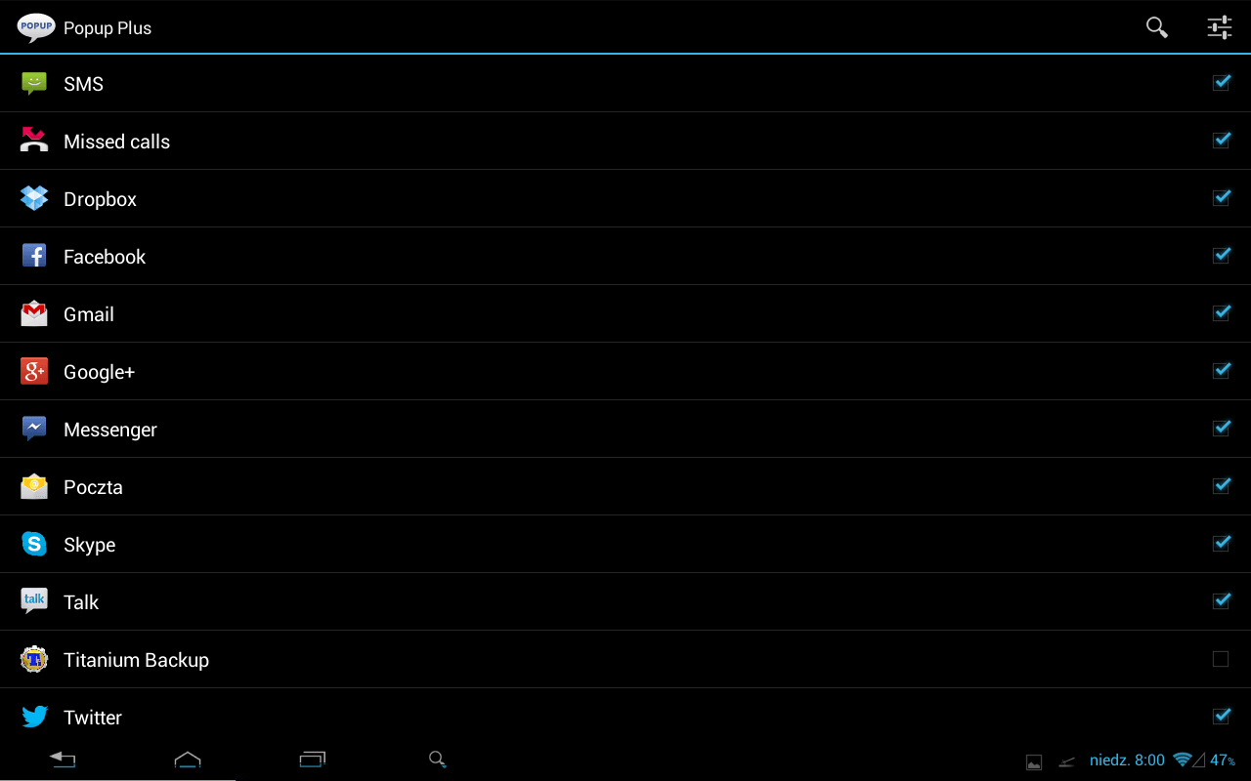1251x781 pixels.
Task: Enable the Titanium Backup checkbox
Action: click(1221, 659)
